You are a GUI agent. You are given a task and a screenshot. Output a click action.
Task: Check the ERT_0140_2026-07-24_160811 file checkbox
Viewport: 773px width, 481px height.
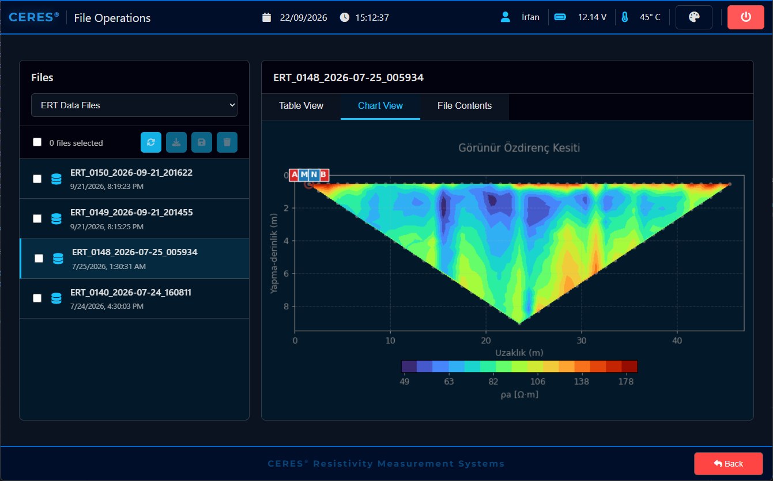coord(37,298)
